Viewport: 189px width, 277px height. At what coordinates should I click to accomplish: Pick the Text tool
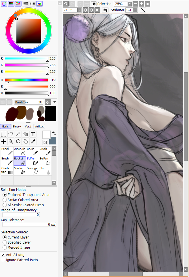(33, 134)
